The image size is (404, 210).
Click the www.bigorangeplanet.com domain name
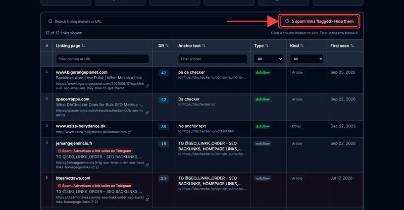[82, 72]
